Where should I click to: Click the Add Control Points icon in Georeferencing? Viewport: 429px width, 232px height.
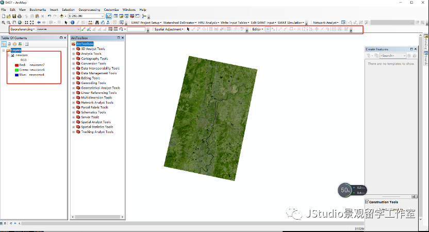(x=83, y=29)
